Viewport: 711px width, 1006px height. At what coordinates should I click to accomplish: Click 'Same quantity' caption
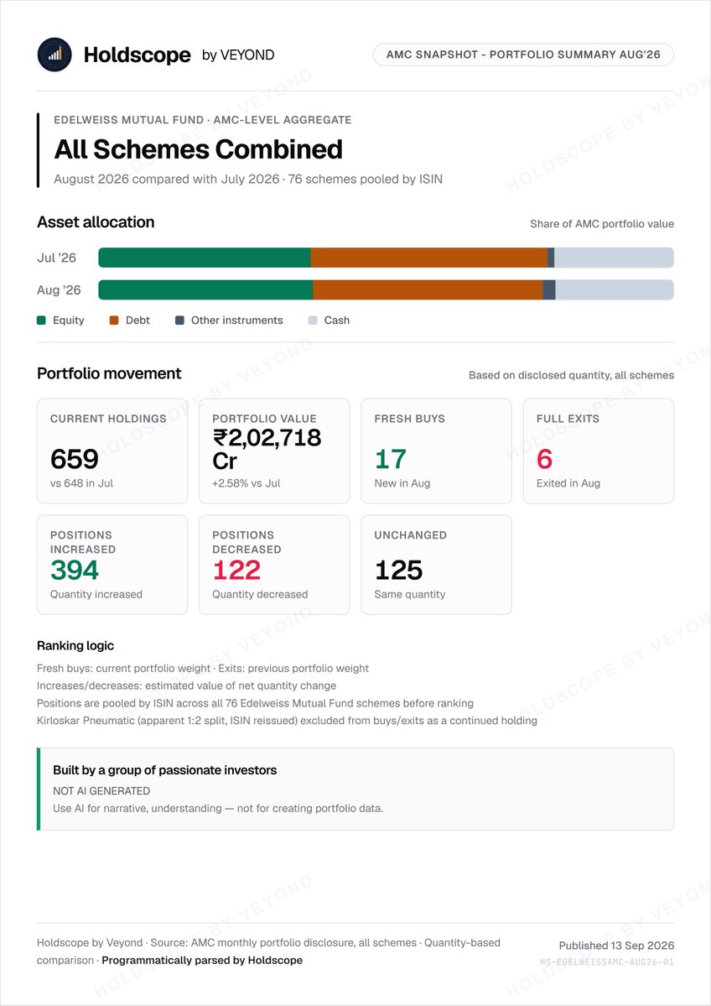410,594
